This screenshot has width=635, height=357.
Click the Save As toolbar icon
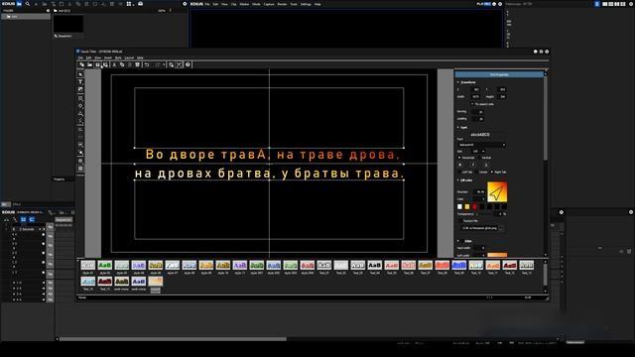[x=105, y=64]
